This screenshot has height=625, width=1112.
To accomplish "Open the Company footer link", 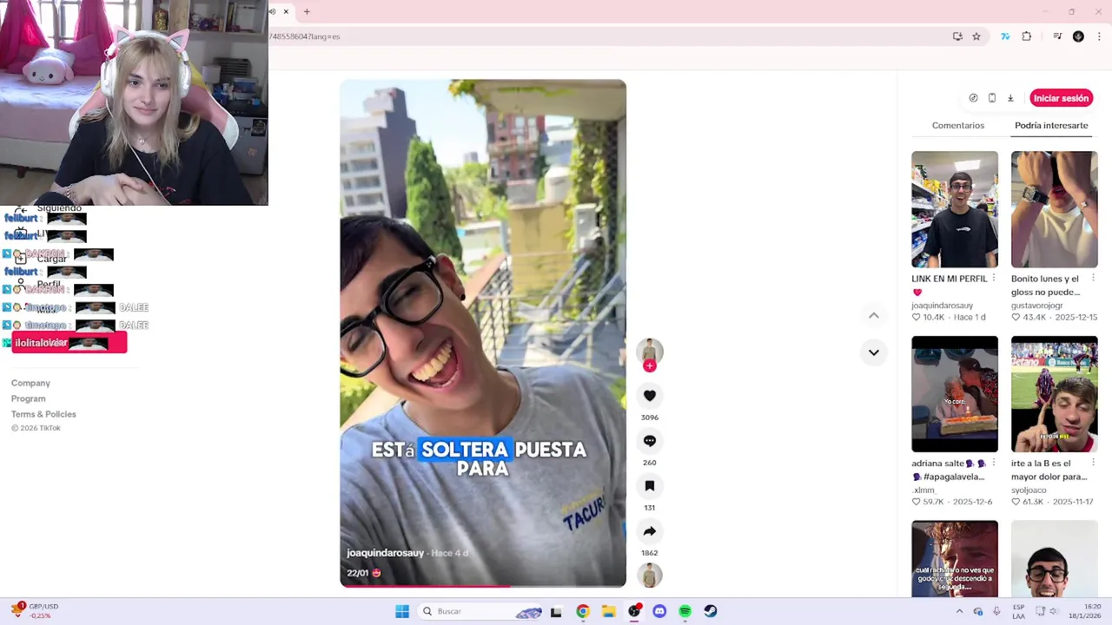I will 30,383.
